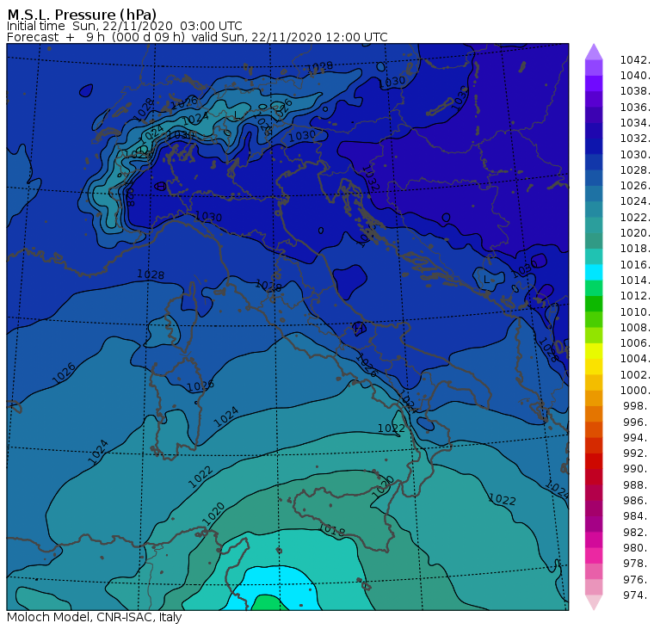Click the '984.' legend label

[637, 516]
